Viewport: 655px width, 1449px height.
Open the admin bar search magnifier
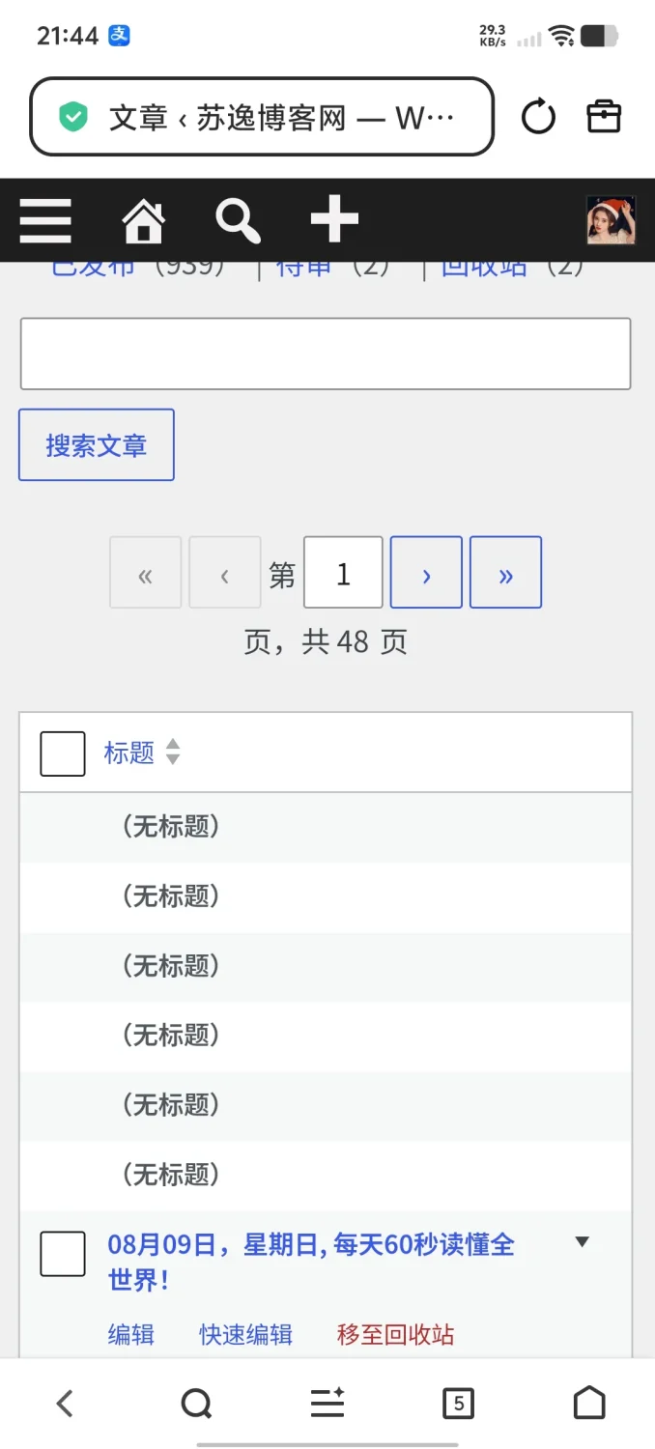(x=238, y=220)
